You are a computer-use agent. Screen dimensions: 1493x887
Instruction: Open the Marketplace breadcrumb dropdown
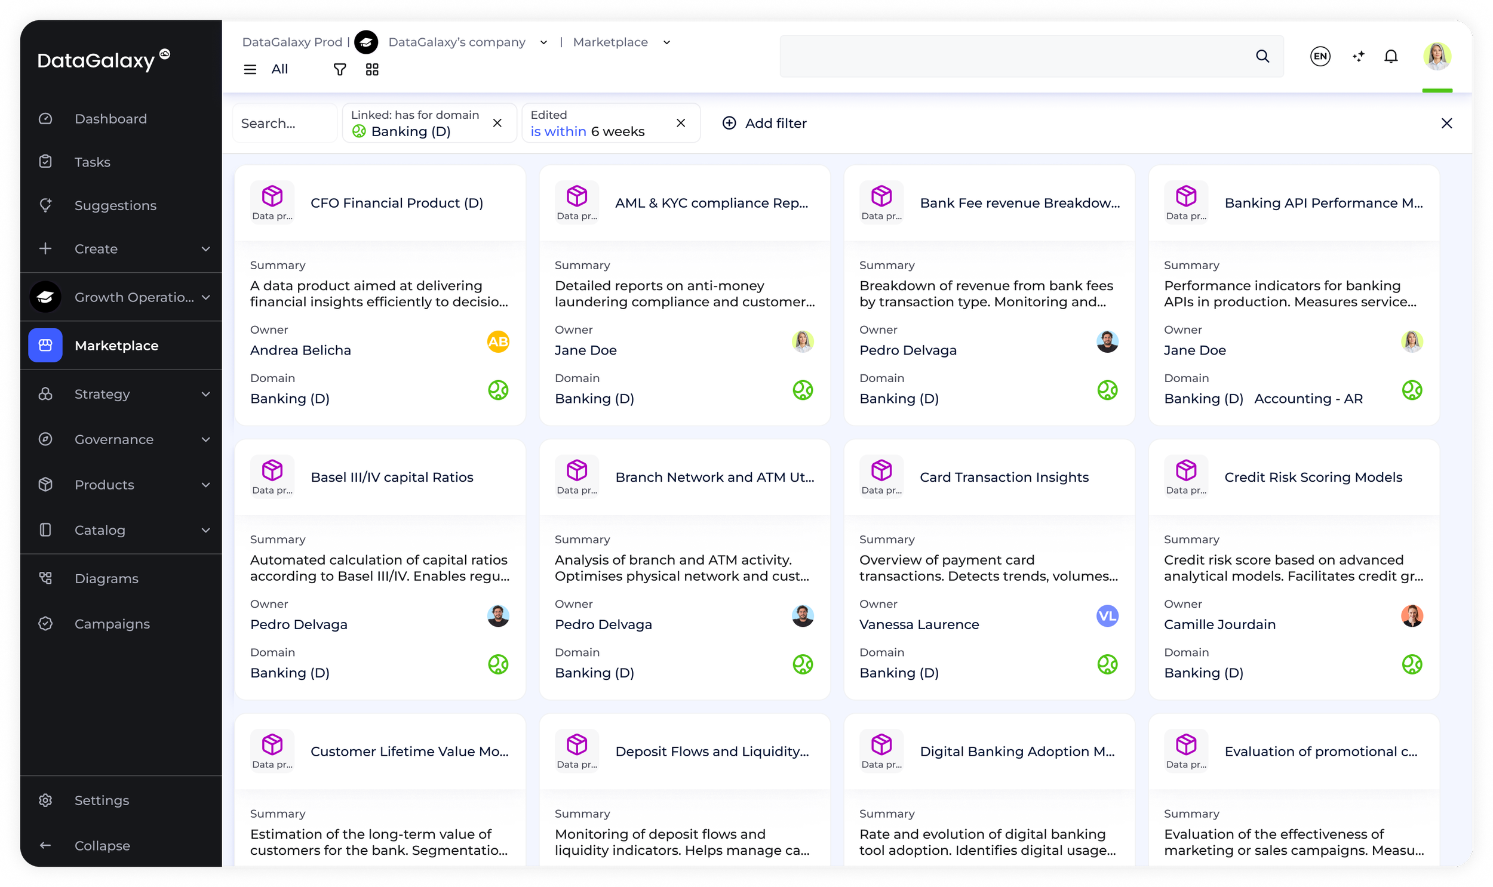666,42
